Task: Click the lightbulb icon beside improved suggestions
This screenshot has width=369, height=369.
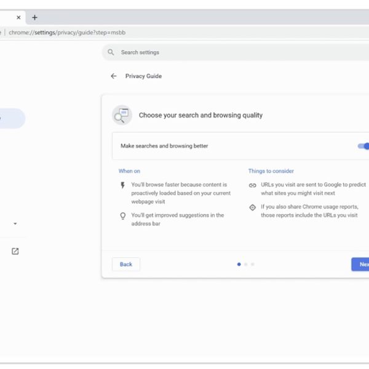Action: click(x=122, y=216)
